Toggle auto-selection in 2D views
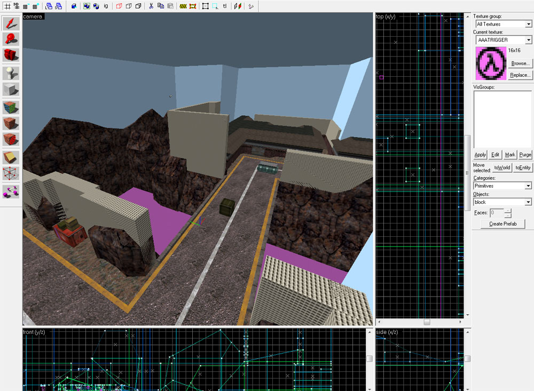 215,6
